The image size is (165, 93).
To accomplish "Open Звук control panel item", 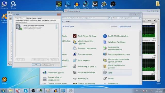I will (117, 72).
